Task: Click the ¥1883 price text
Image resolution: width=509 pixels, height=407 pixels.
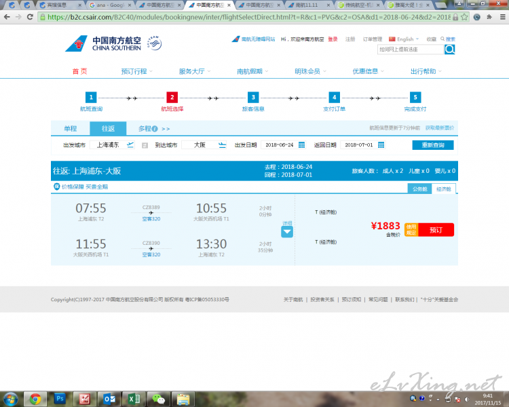Action: (x=385, y=226)
